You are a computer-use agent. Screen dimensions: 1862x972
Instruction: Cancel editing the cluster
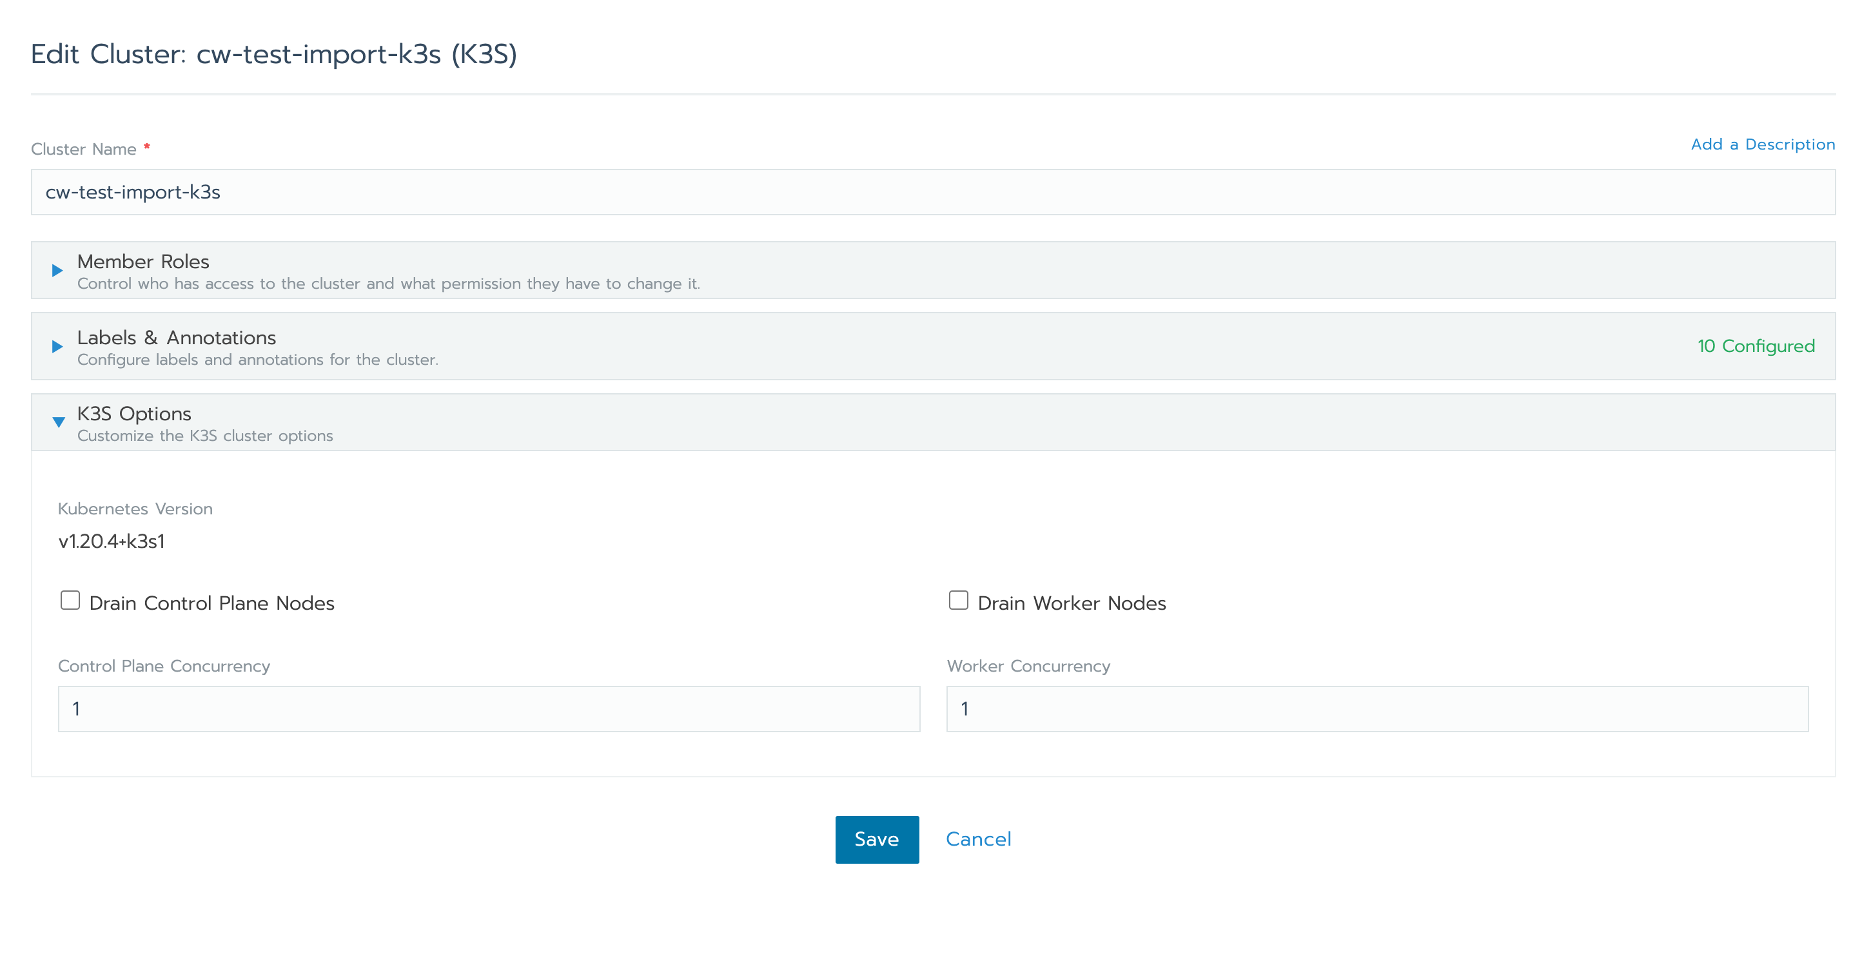coord(978,839)
